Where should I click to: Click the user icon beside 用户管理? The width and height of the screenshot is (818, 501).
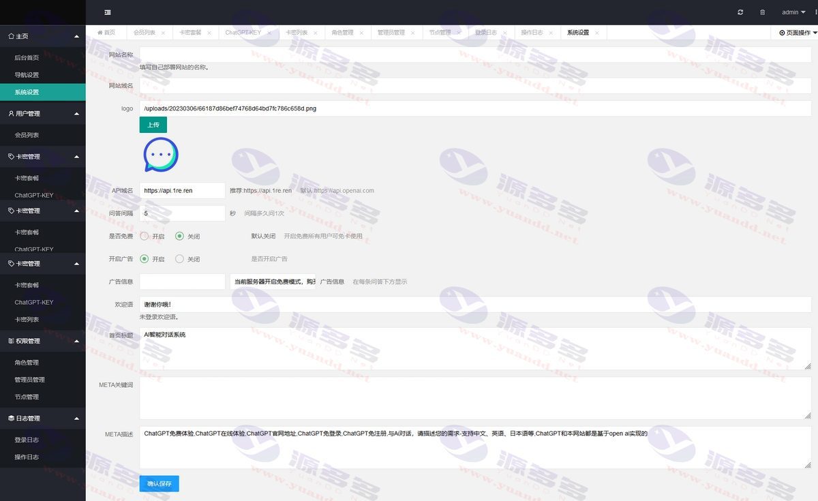coord(11,113)
